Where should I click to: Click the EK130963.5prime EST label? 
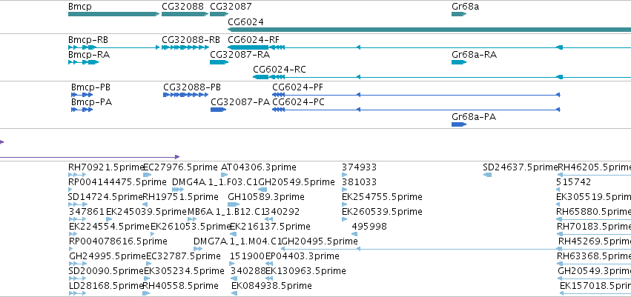[305, 271]
